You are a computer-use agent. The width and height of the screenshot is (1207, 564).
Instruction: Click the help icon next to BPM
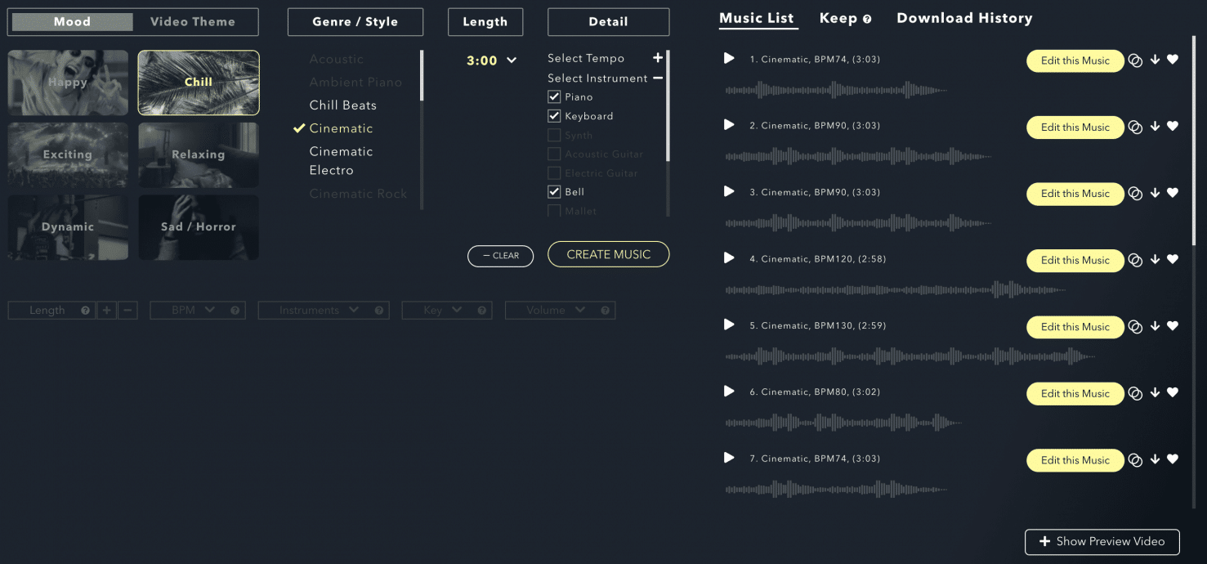point(234,310)
